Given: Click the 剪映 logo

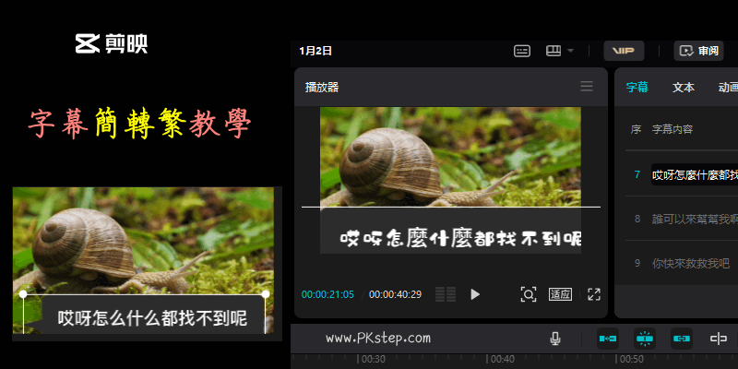Looking at the screenshot, I should click(x=112, y=43).
